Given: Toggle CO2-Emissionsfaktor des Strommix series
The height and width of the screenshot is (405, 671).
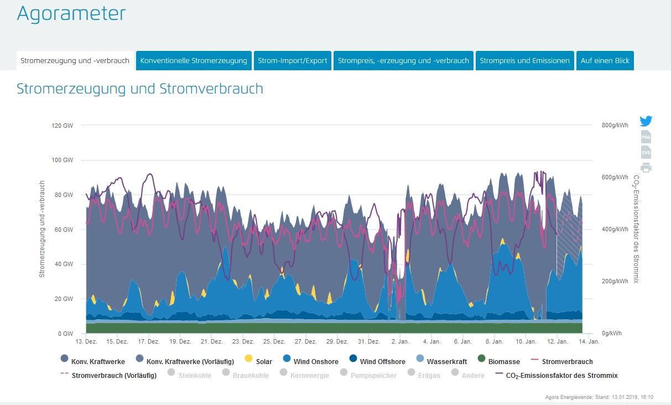Looking at the screenshot, I should 556,375.
